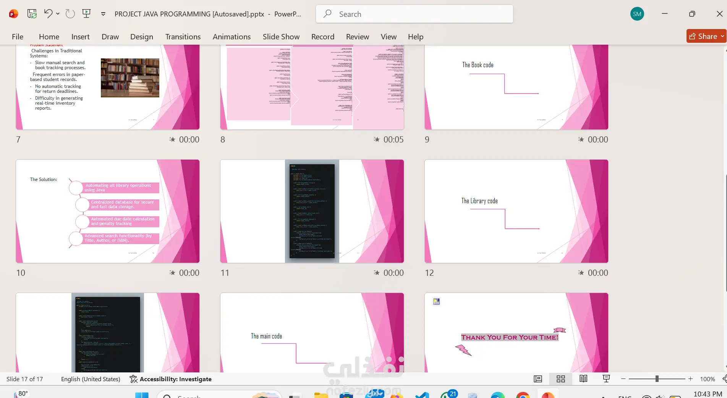Preview transition via star icon under slide 9
This screenshot has width=727, height=398.
click(581, 139)
